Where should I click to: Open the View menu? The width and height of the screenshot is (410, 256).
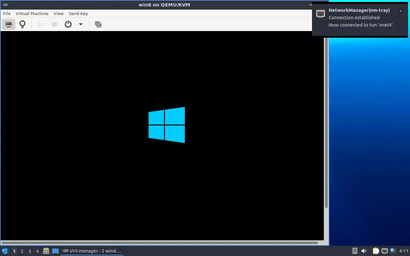coord(59,13)
